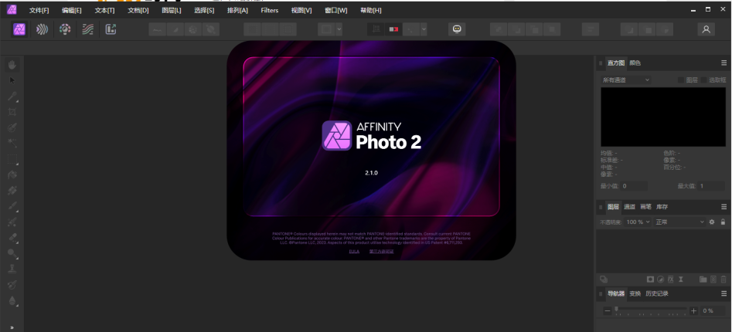Open the 所有通道 channel dropdown
The height and width of the screenshot is (332, 732).
[626, 80]
